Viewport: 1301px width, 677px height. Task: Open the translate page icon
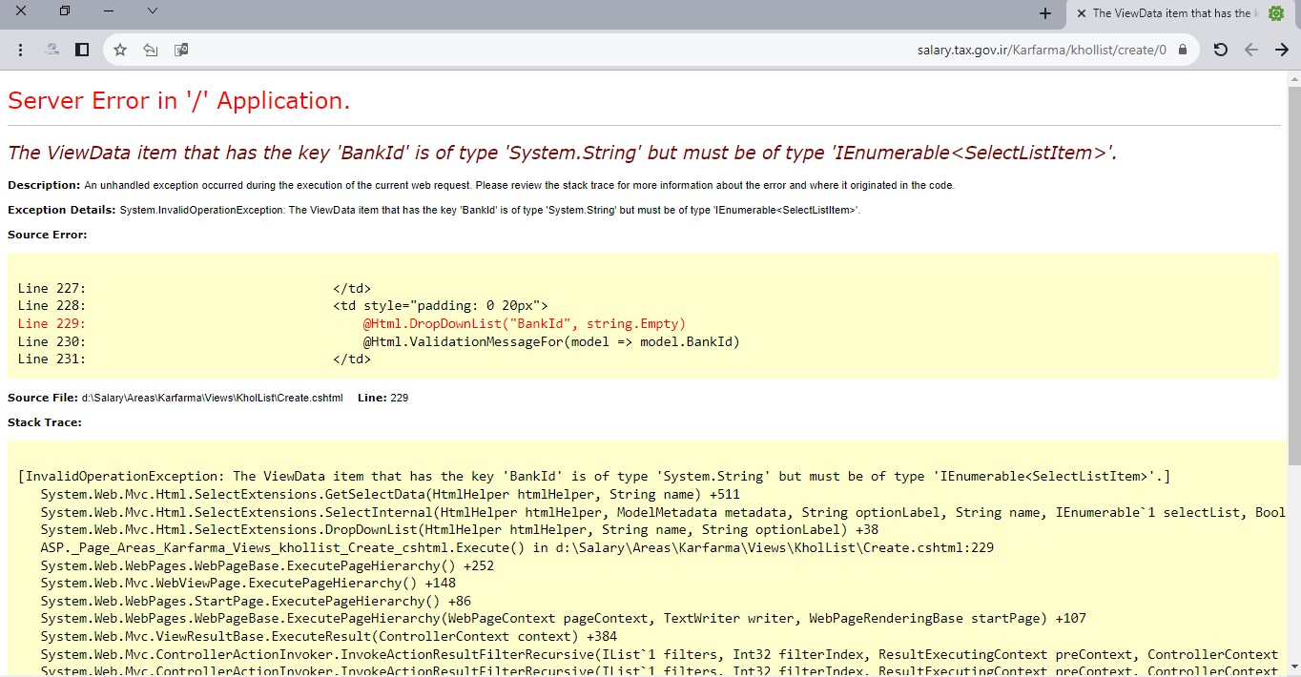click(x=181, y=50)
